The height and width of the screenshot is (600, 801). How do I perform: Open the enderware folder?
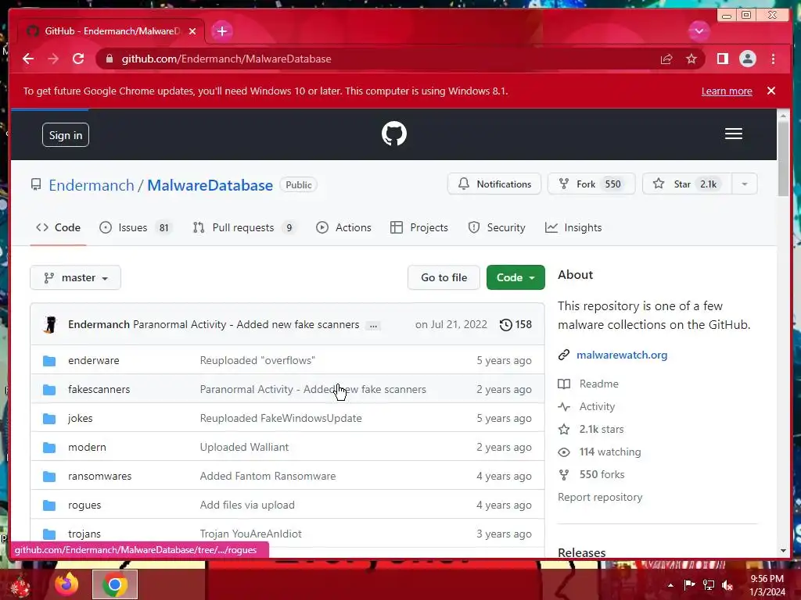94,360
